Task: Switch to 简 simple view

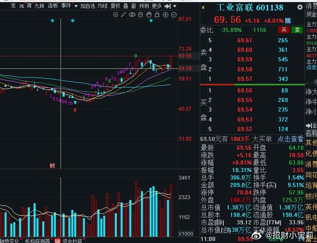Action: [29, 6]
